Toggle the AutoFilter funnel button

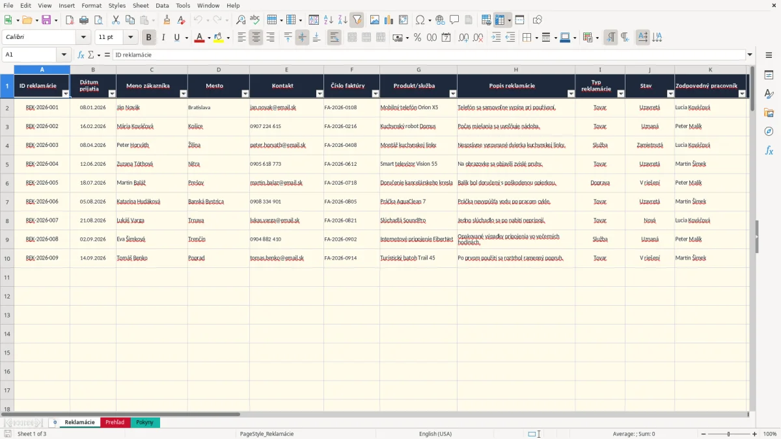357,20
